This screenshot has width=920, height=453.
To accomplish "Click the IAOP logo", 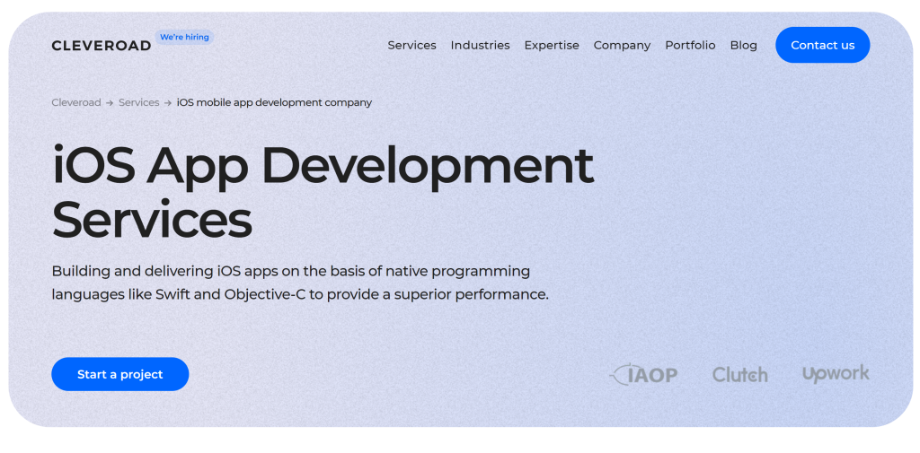I will (643, 374).
